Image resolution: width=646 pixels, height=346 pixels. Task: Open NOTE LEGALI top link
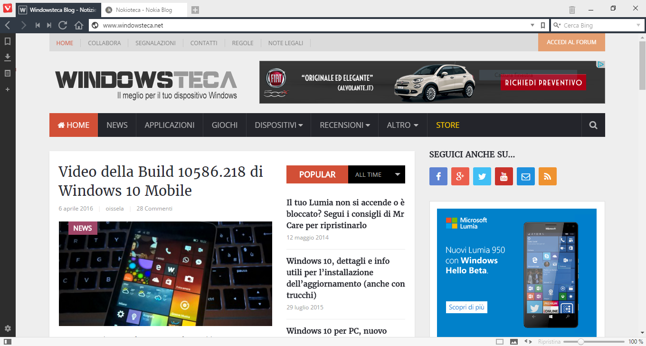pyautogui.click(x=285, y=43)
